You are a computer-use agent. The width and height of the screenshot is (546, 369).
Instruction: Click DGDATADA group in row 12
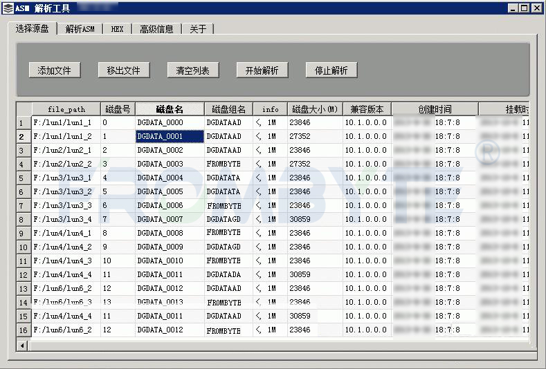tap(229, 274)
